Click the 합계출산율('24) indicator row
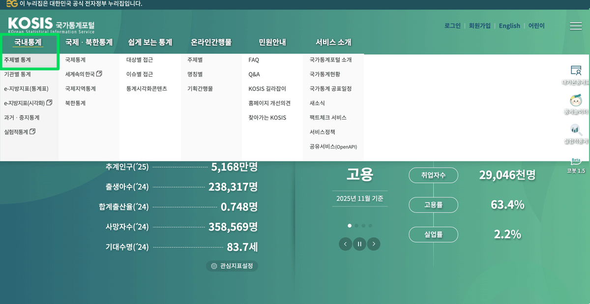The height and width of the screenshot is (304, 590). point(178,207)
